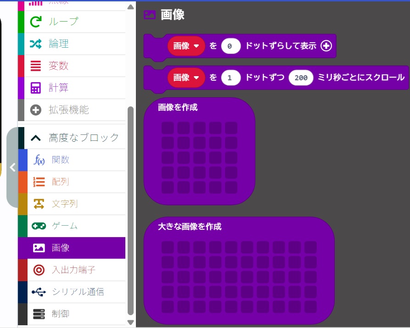Open the ループ (Loops) category icon
The height and width of the screenshot is (328, 410).
[36, 22]
